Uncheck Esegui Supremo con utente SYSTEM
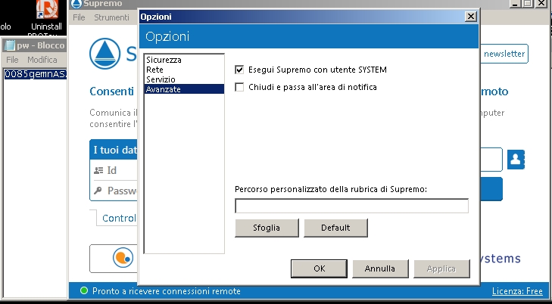This screenshot has width=552, height=304. point(239,70)
